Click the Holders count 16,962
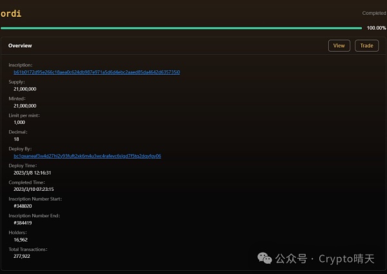387x274 pixels. pos(21,240)
